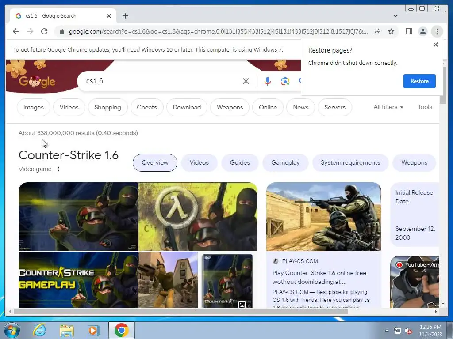Open the System requirements tab
This screenshot has width=453, height=339.
click(x=350, y=162)
